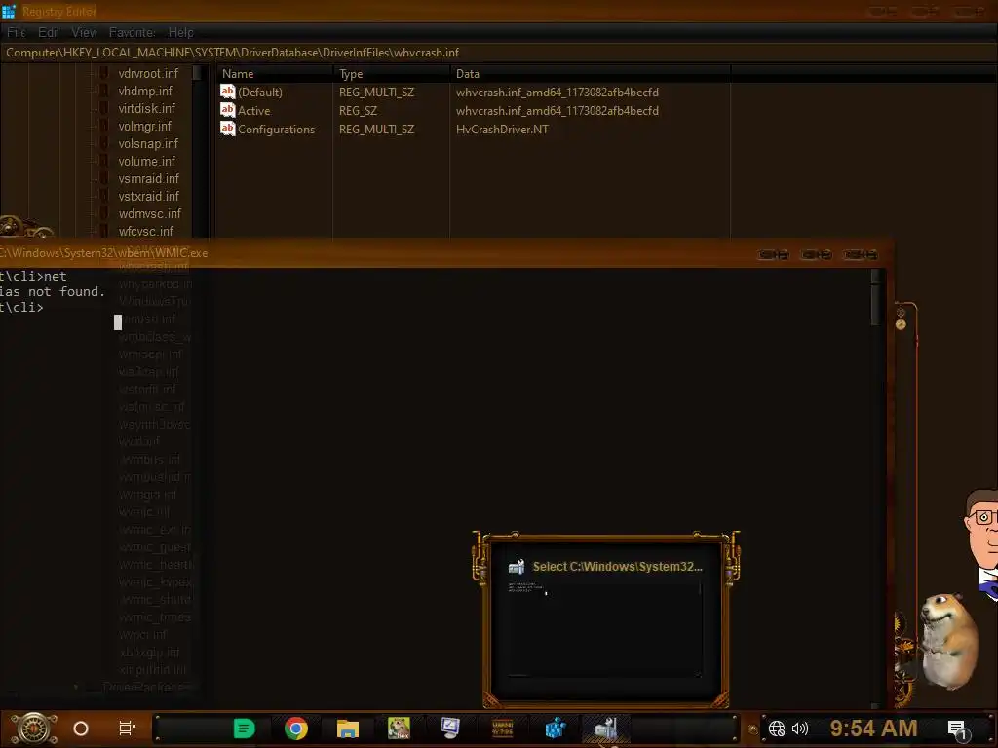Open File Explorer from the taskbar
This screenshot has width=998, height=748.
348,729
